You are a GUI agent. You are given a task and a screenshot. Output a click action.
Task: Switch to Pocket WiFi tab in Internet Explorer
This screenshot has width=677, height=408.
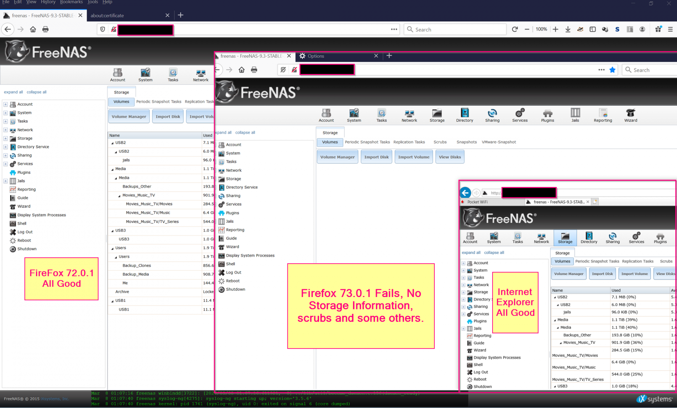pos(492,202)
